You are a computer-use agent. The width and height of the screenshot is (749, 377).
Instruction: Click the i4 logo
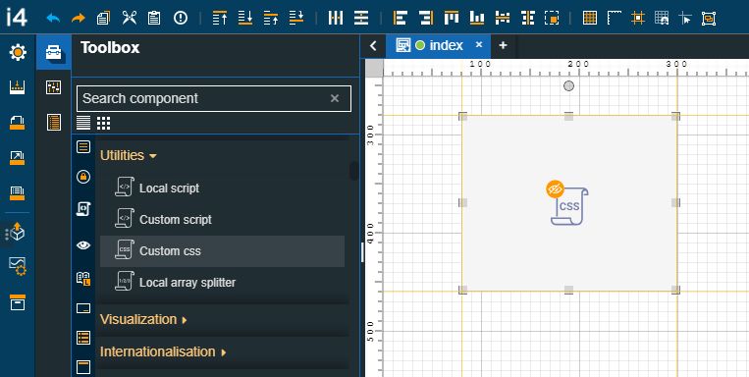17,18
